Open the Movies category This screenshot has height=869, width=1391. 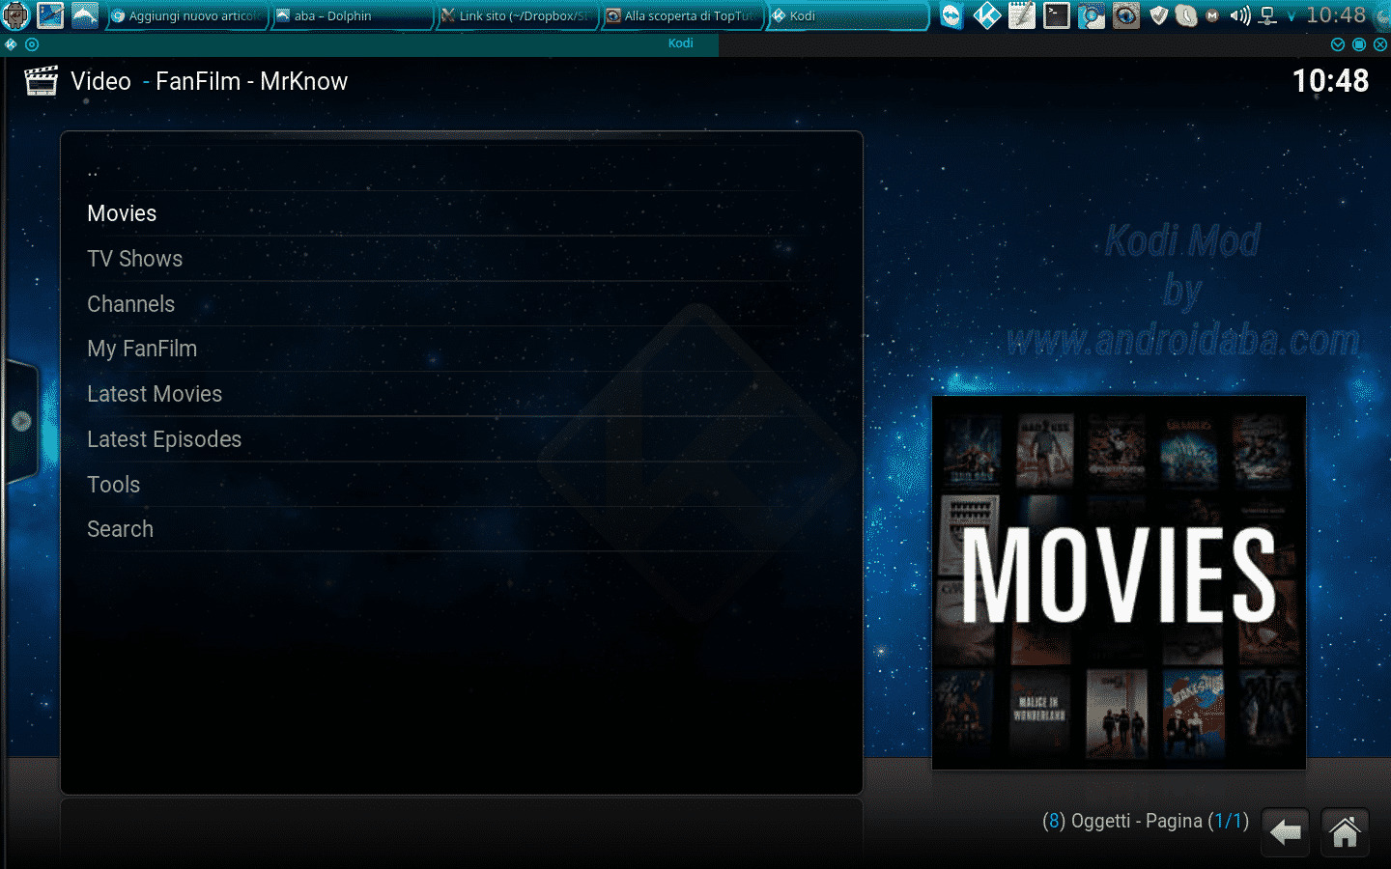[x=462, y=213]
